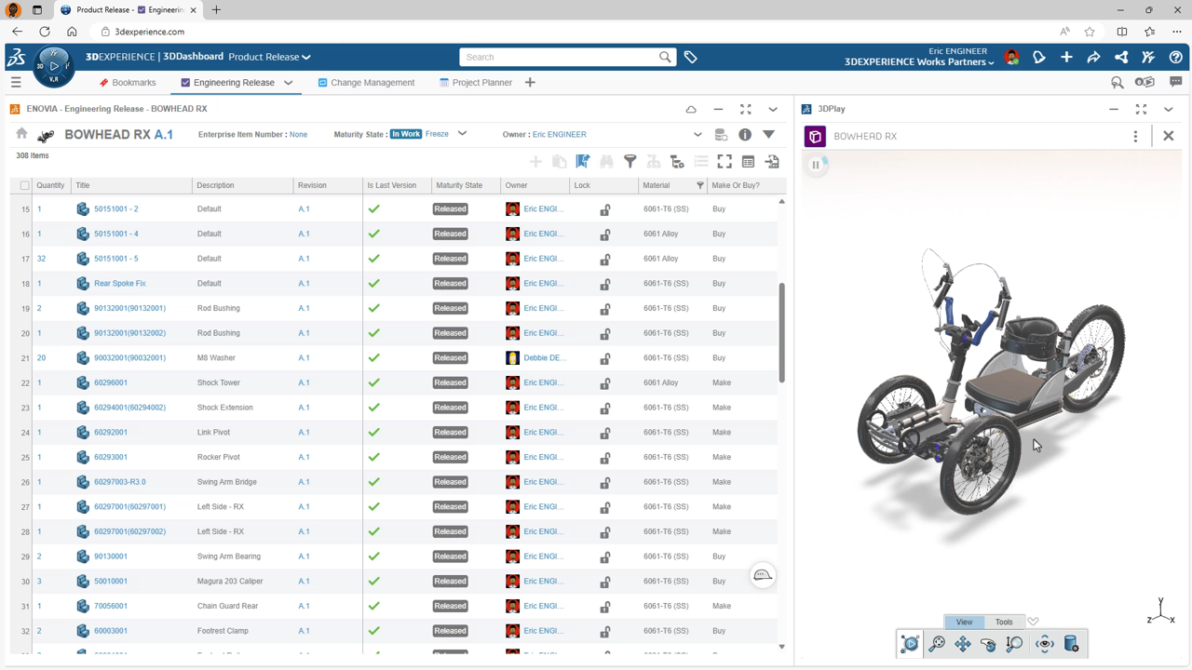The image size is (1192, 670).
Task: Open part link 60297003-R3.0
Action: [120, 482]
